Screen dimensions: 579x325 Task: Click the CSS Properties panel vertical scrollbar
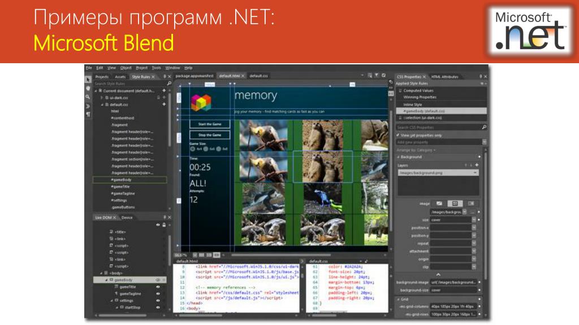(x=486, y=215)
